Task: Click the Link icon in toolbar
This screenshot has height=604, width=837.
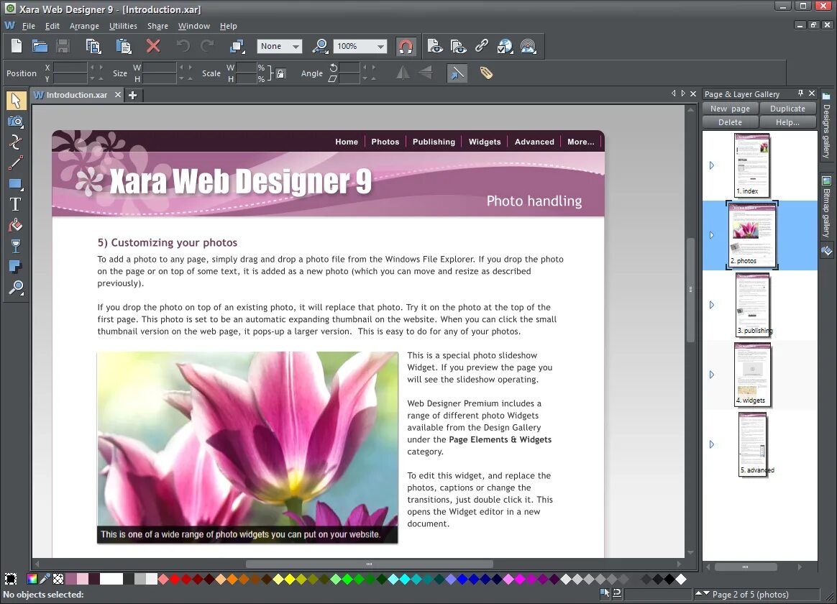Action: point(482,47)
